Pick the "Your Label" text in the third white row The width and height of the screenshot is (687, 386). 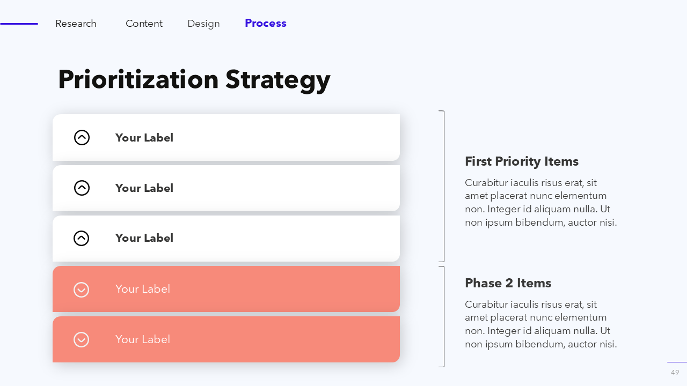[x=144, y=238]
